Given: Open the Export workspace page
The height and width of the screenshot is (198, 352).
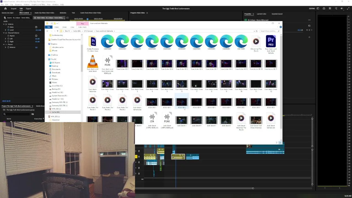Looking at the screenshot, I should 29,9.
